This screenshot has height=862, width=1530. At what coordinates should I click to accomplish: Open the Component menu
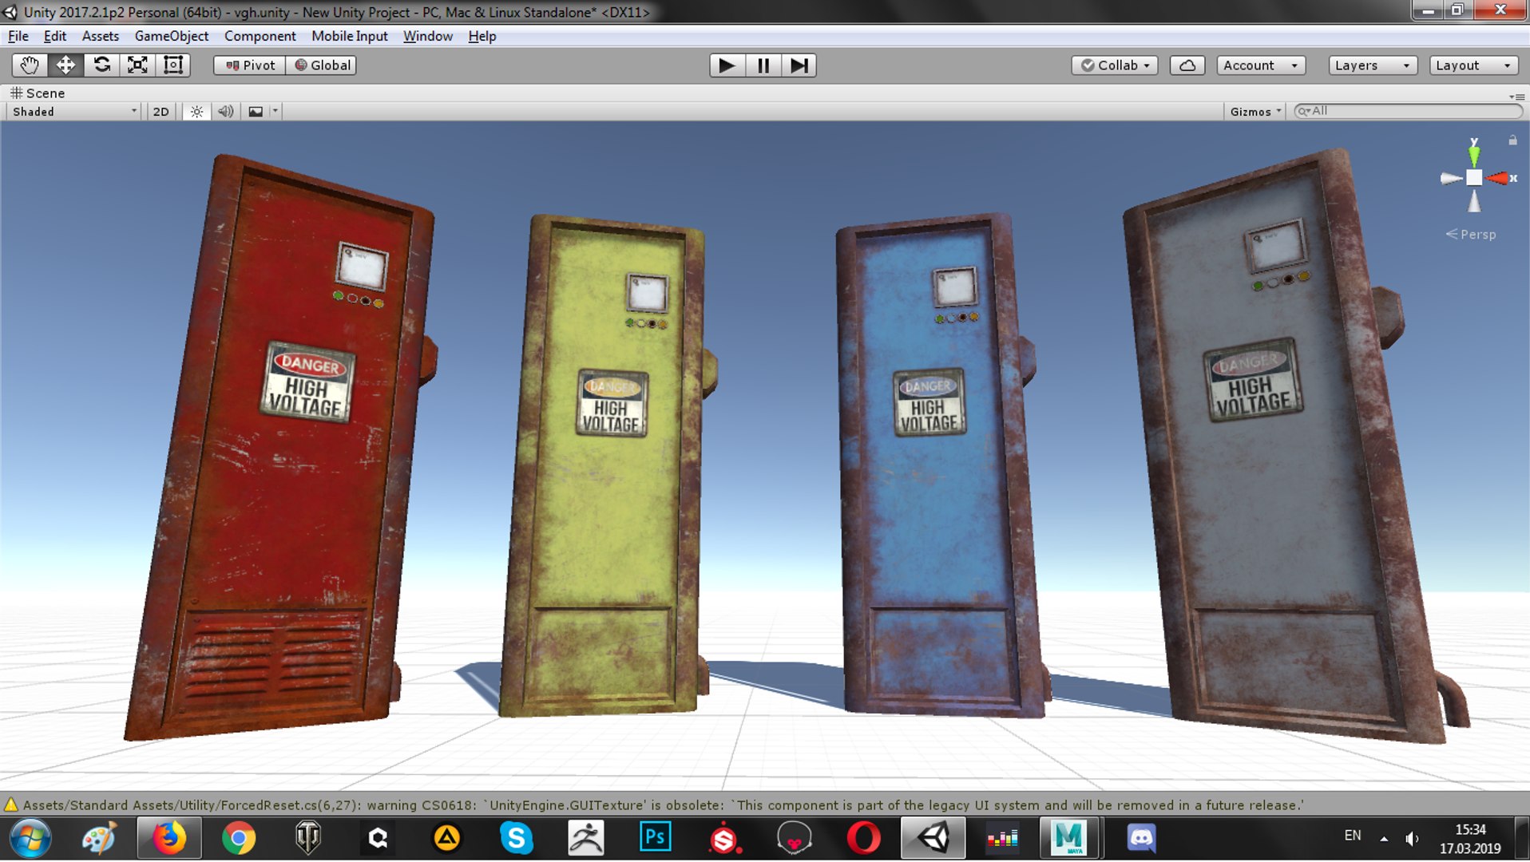coord(260,36)
